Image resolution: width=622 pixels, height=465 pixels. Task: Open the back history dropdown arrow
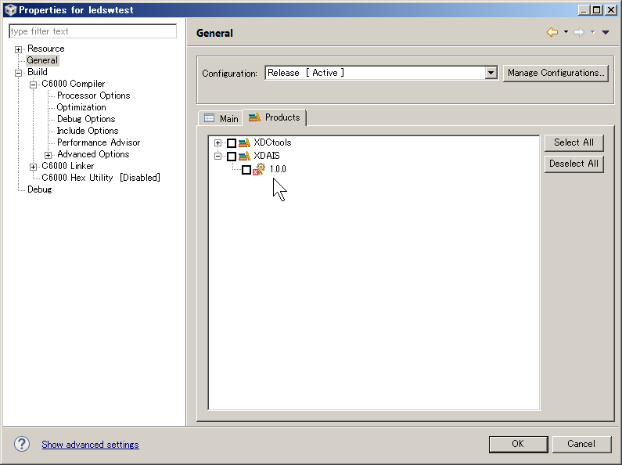(566, 32)
